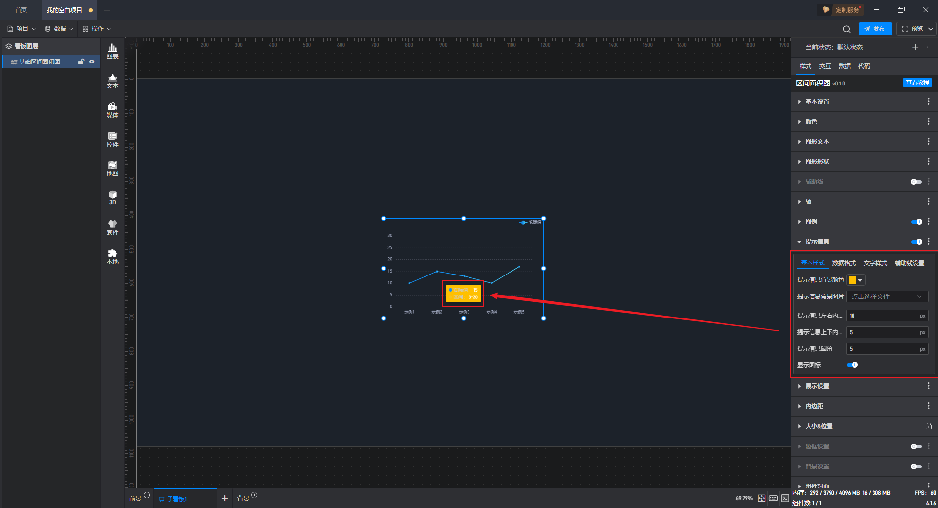
Task: Open the 媒体 media components panel
Action: 112,110
